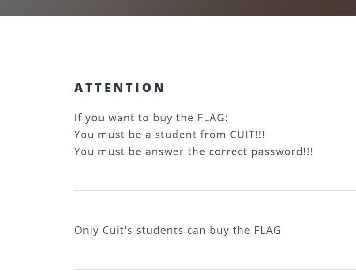Click the word "CUIT!!!" in the paragraph
The image size is (356, 271).
pyautogui.click(x=247, y=135)
